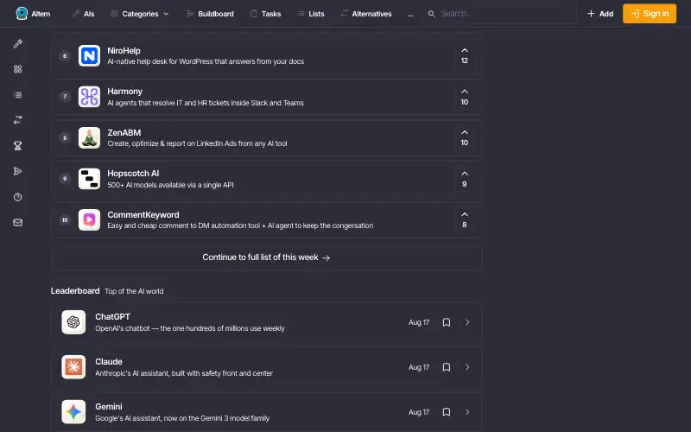Click the Sign in button
This screenshot has height=432, width=691.
pyautogui.click(x=650, y=14)
